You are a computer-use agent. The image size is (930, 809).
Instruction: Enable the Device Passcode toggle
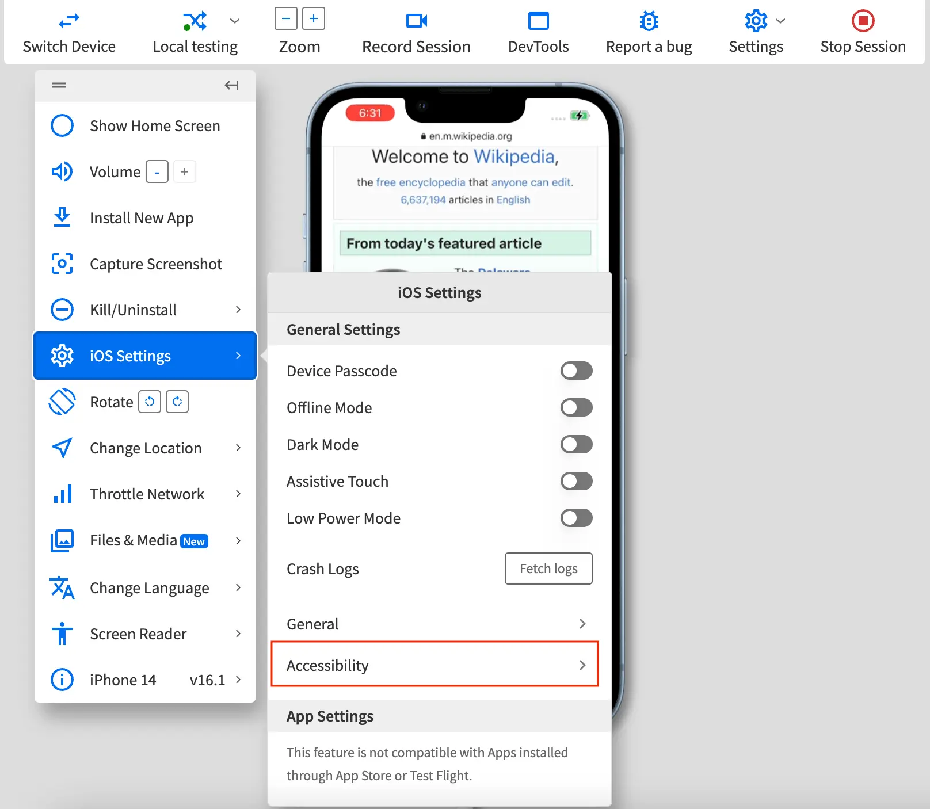(576, 371)
